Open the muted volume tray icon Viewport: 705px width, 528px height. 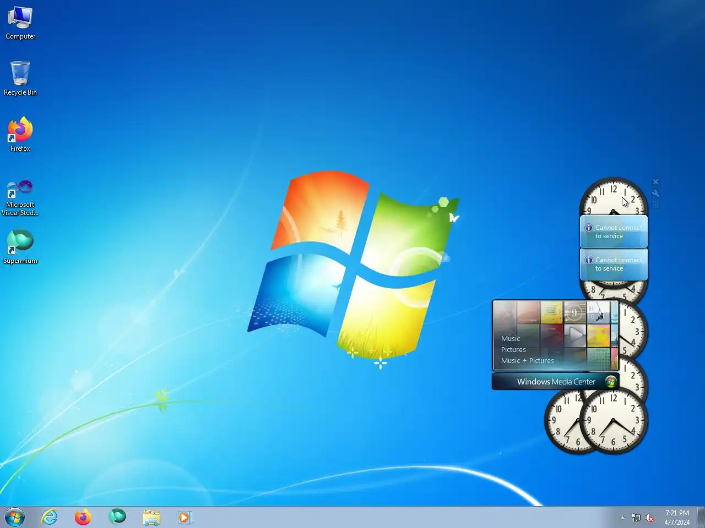tap(650, 518)
